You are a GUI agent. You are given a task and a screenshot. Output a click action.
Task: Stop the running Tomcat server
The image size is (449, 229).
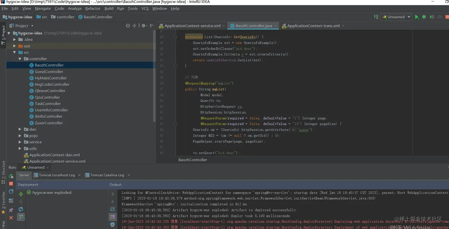coord(11,184)
